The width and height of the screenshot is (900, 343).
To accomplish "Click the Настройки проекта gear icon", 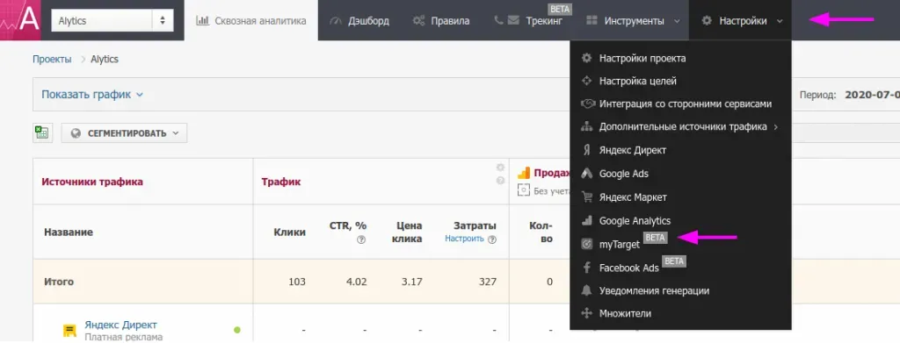I will [586, 58].
